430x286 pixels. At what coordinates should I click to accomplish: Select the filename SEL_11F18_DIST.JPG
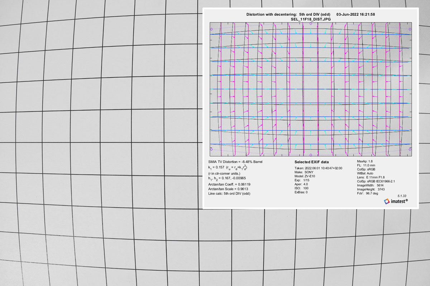(311, 19)
